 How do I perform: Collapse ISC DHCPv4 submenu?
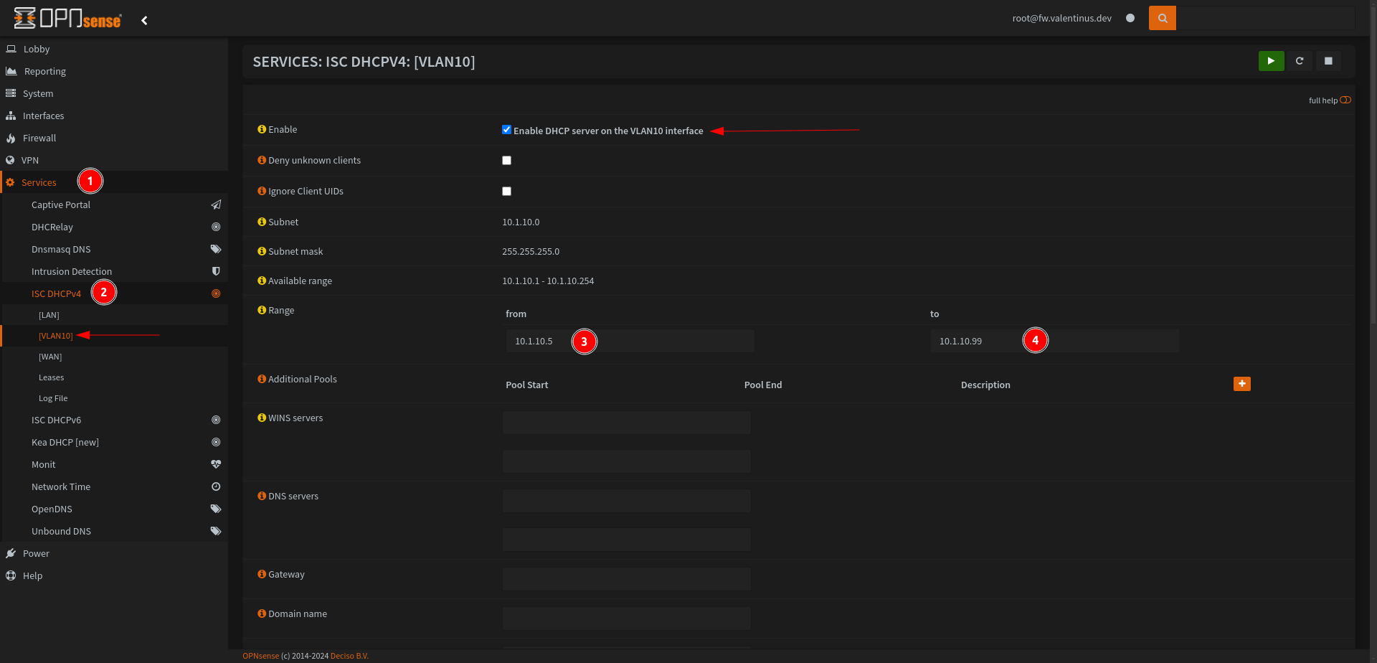point(115,293)
